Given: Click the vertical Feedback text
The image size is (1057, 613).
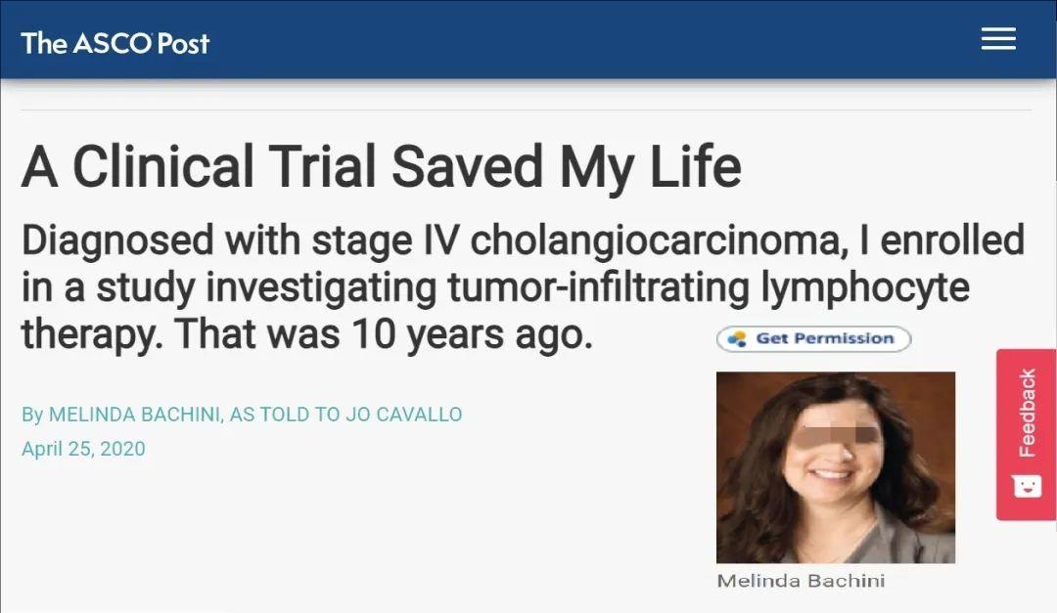Looking at the screenshot, I should pos(1027,413).
